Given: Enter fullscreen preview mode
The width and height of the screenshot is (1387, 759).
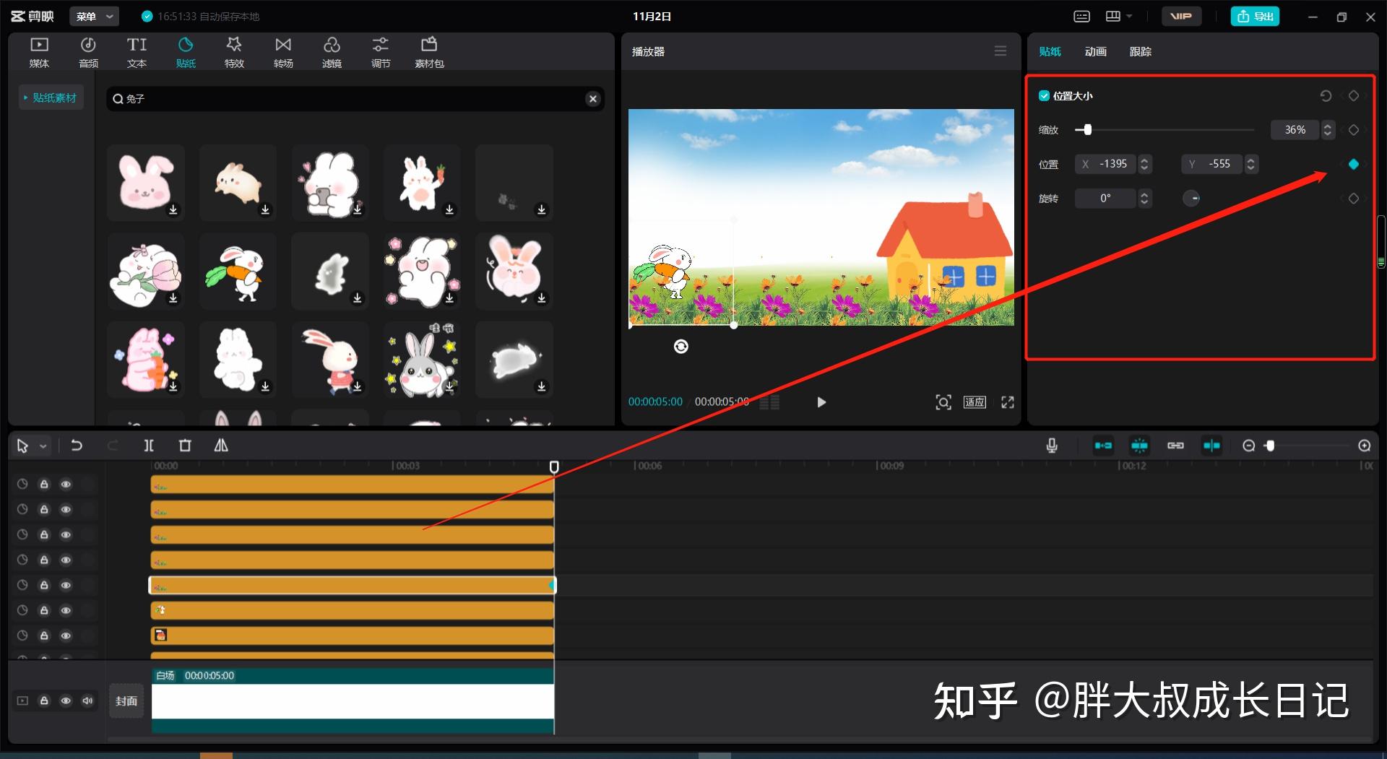Looking at the screenshot, I should pyautogui.click(x=1008, y=402).
